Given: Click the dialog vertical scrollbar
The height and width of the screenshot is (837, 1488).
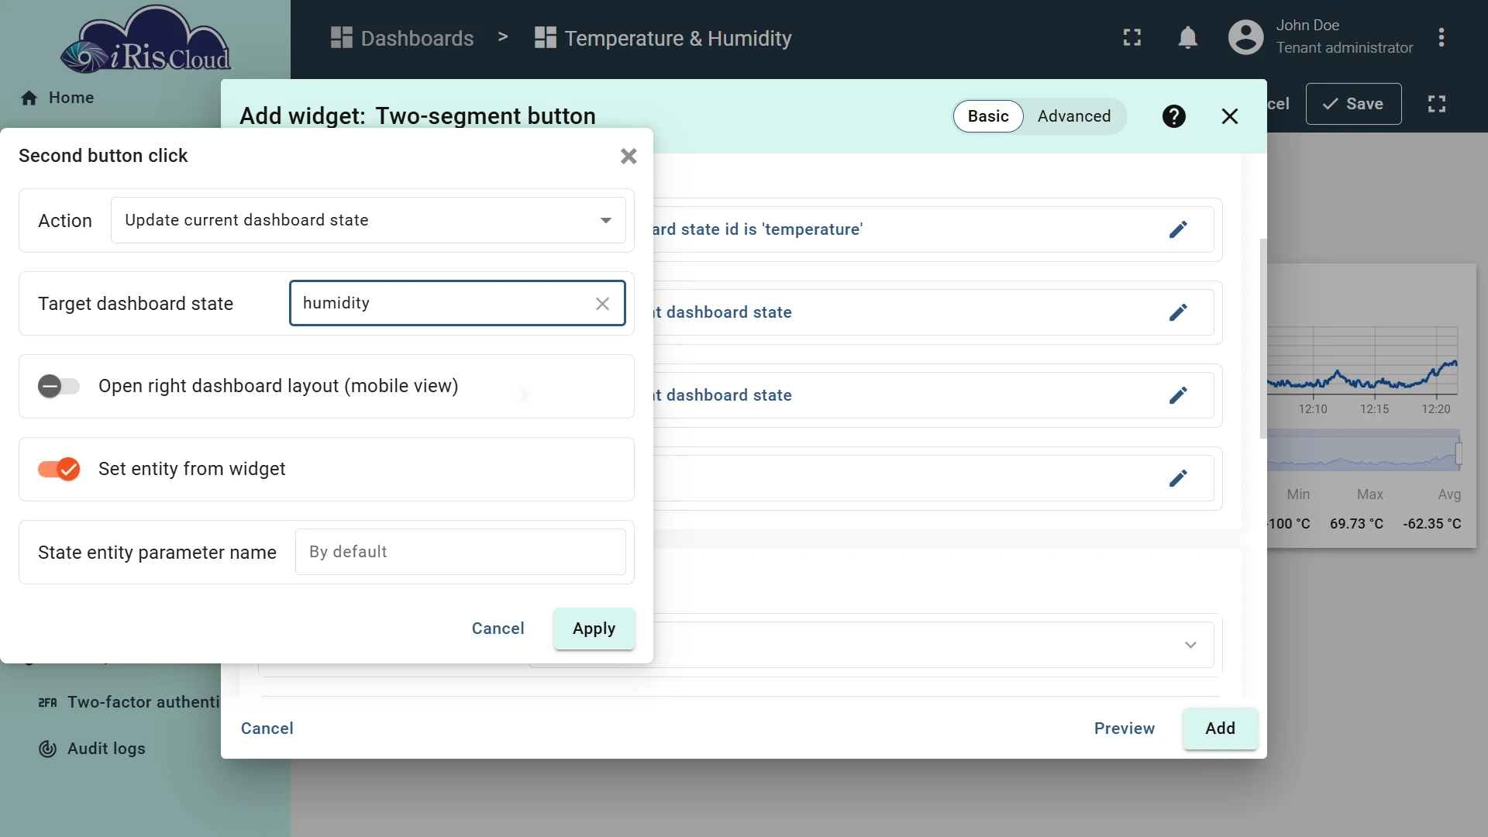Looking at the screenshot, I should tap(1263, 339).
